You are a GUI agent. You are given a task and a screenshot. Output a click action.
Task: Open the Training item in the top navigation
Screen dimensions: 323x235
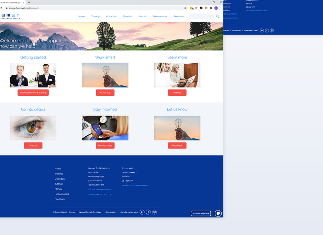95,17
